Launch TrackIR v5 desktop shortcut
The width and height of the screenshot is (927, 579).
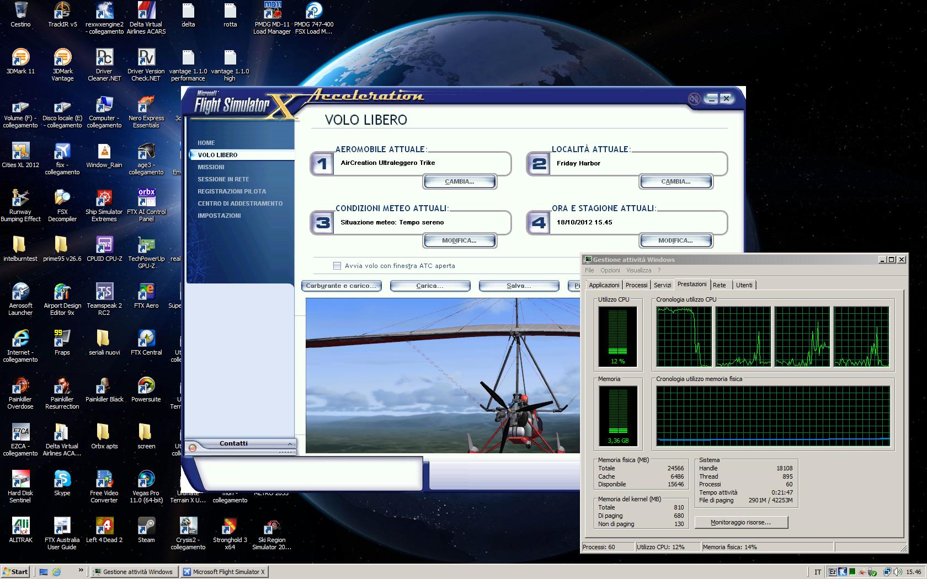pyautogui.click(x=62, y=15)
